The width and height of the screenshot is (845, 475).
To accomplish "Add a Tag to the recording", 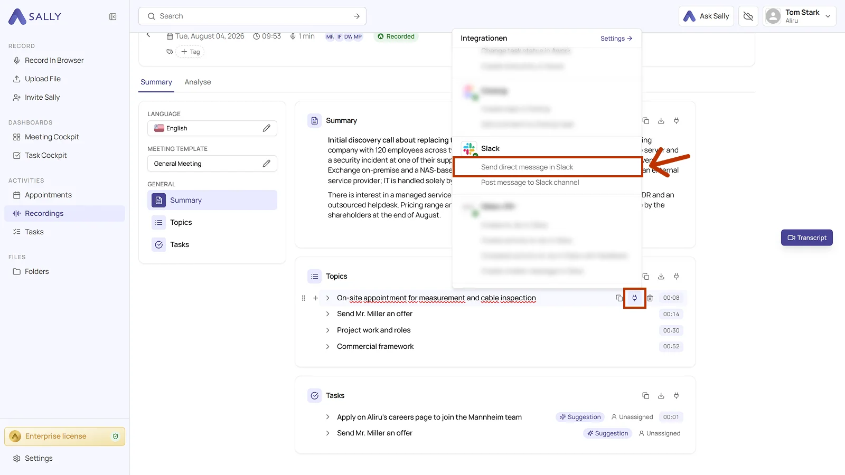I will pos(191,52).
